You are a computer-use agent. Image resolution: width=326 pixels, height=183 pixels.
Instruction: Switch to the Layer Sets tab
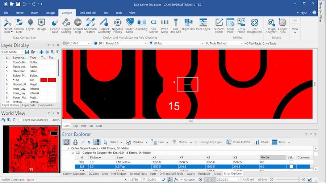29,105
